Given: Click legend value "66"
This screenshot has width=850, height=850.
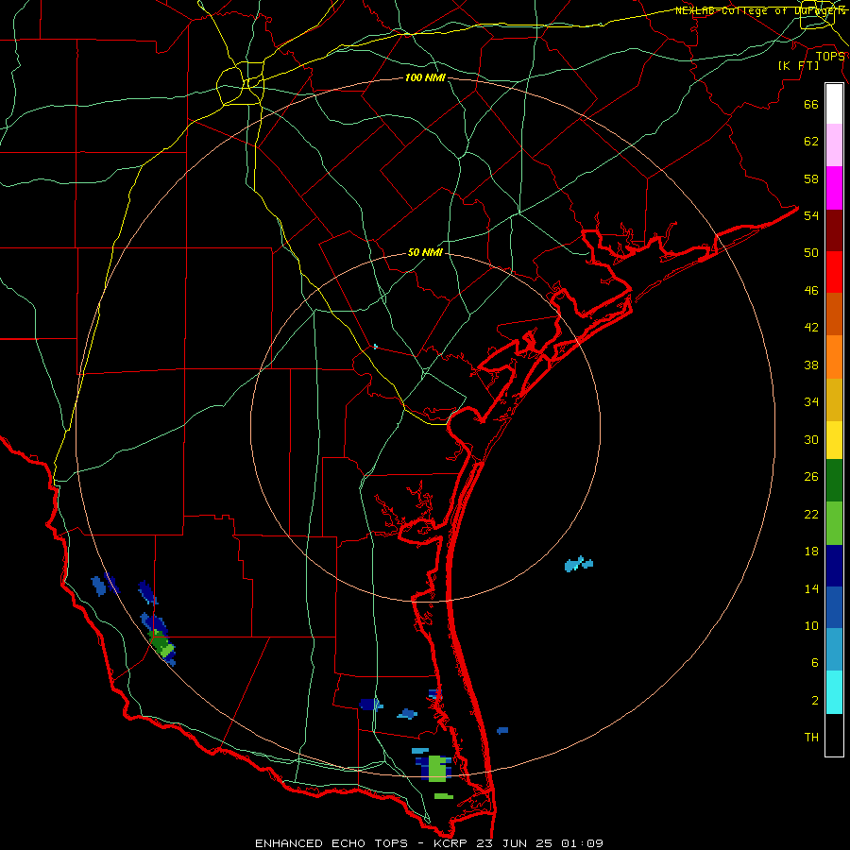Looking at the screenshot, I should [811, 105].
